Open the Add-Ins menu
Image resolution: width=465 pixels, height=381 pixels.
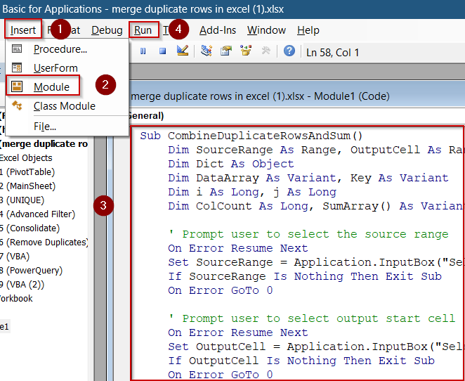pos(217,30)
